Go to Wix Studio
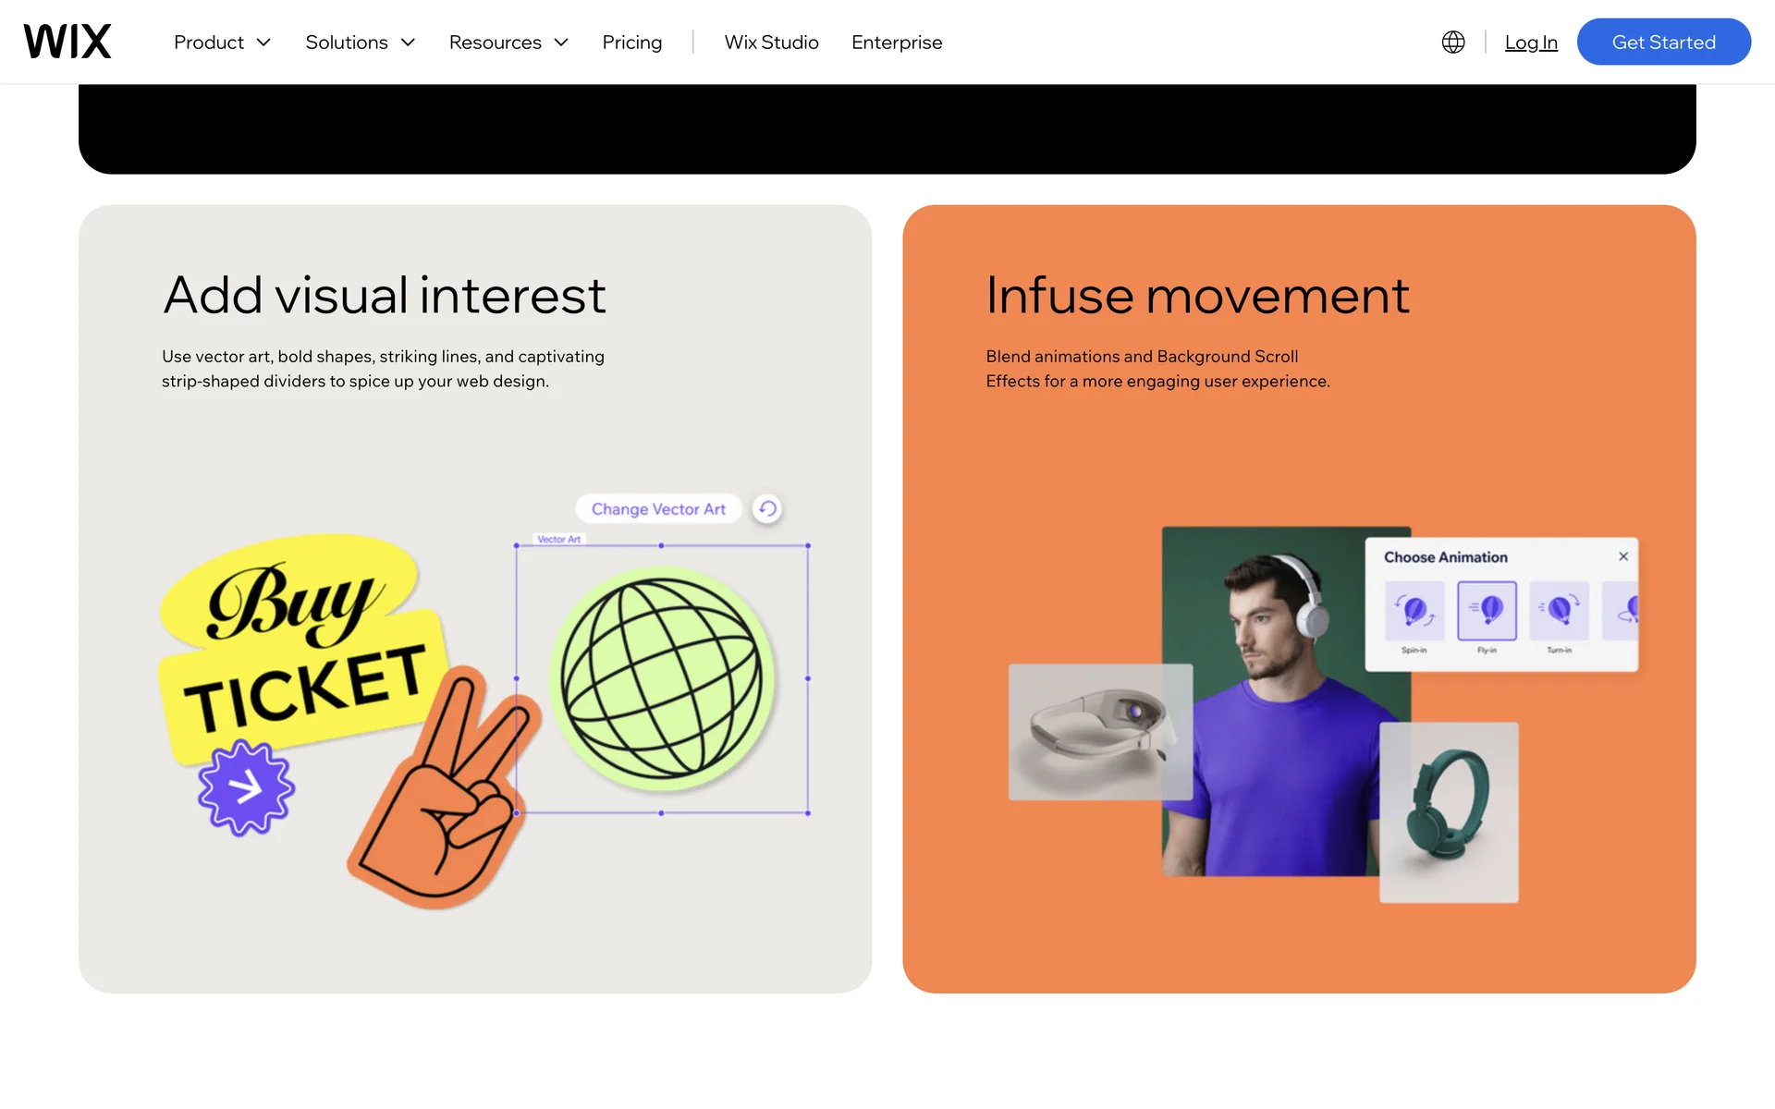The image size is (1775, 1109). point(772,43)
